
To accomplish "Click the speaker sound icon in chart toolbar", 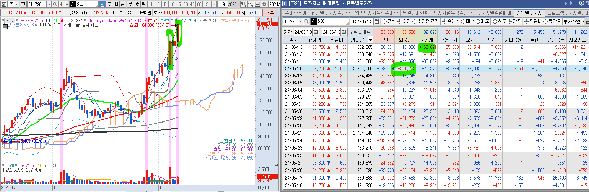I will (62, 4).
